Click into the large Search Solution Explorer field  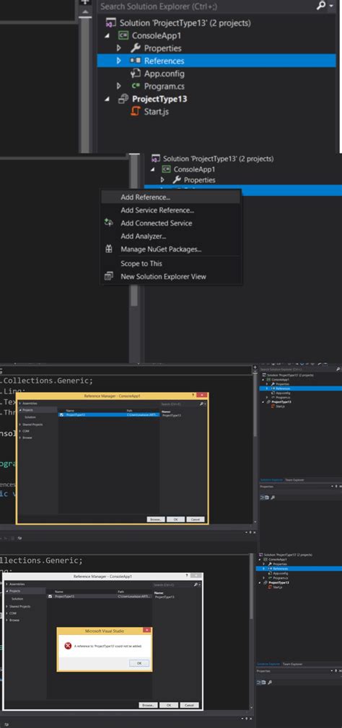coord(207,6)
